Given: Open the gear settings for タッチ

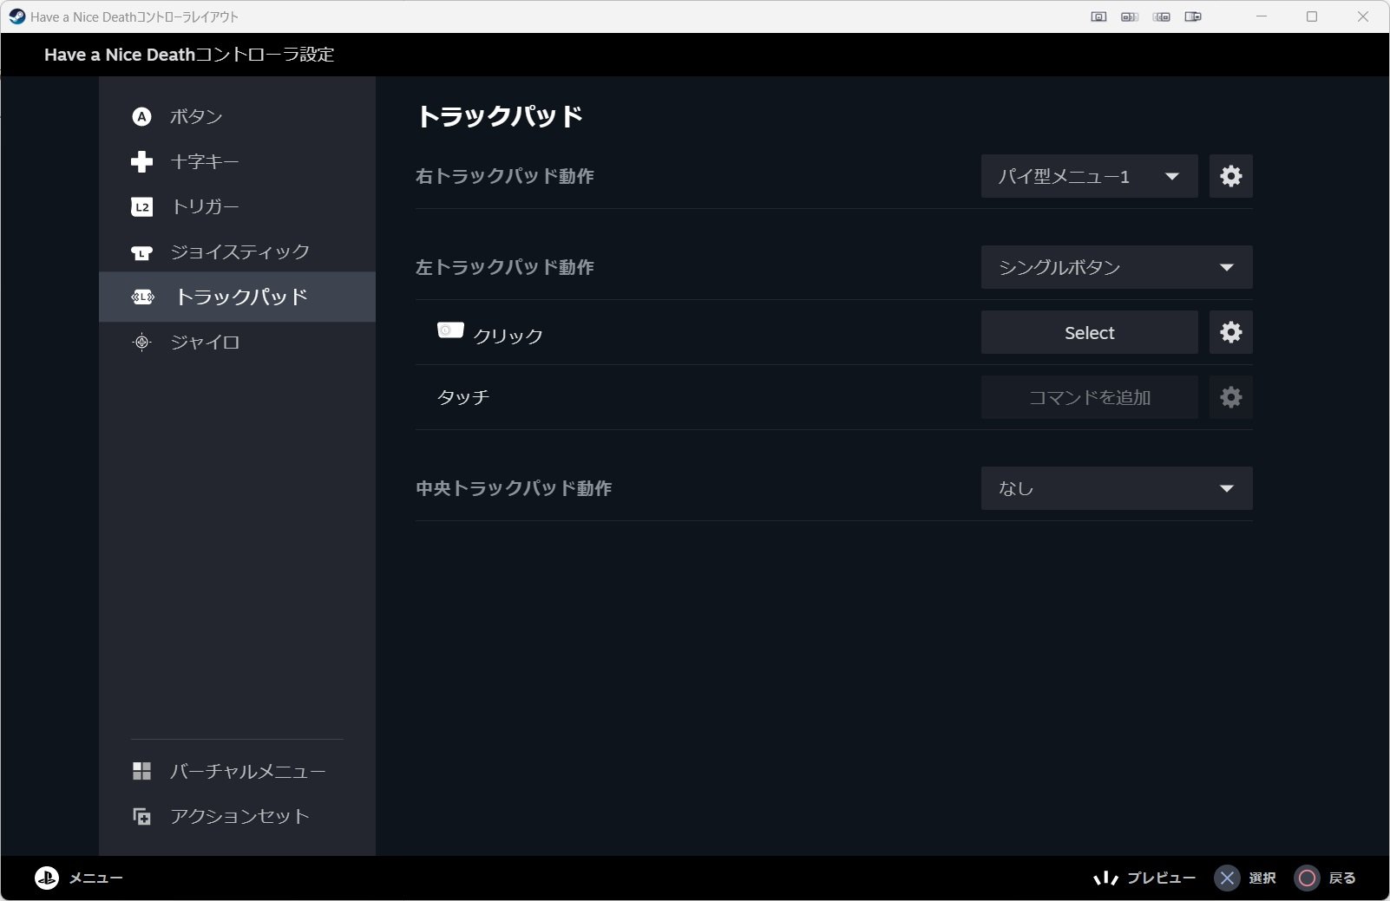Looking at the screenshot, I should click(1231, 397).
